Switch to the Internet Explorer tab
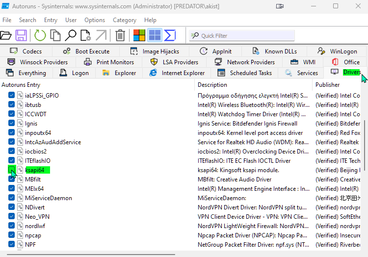This screenshot has width=368, height=257. click(x=177, y=73)
